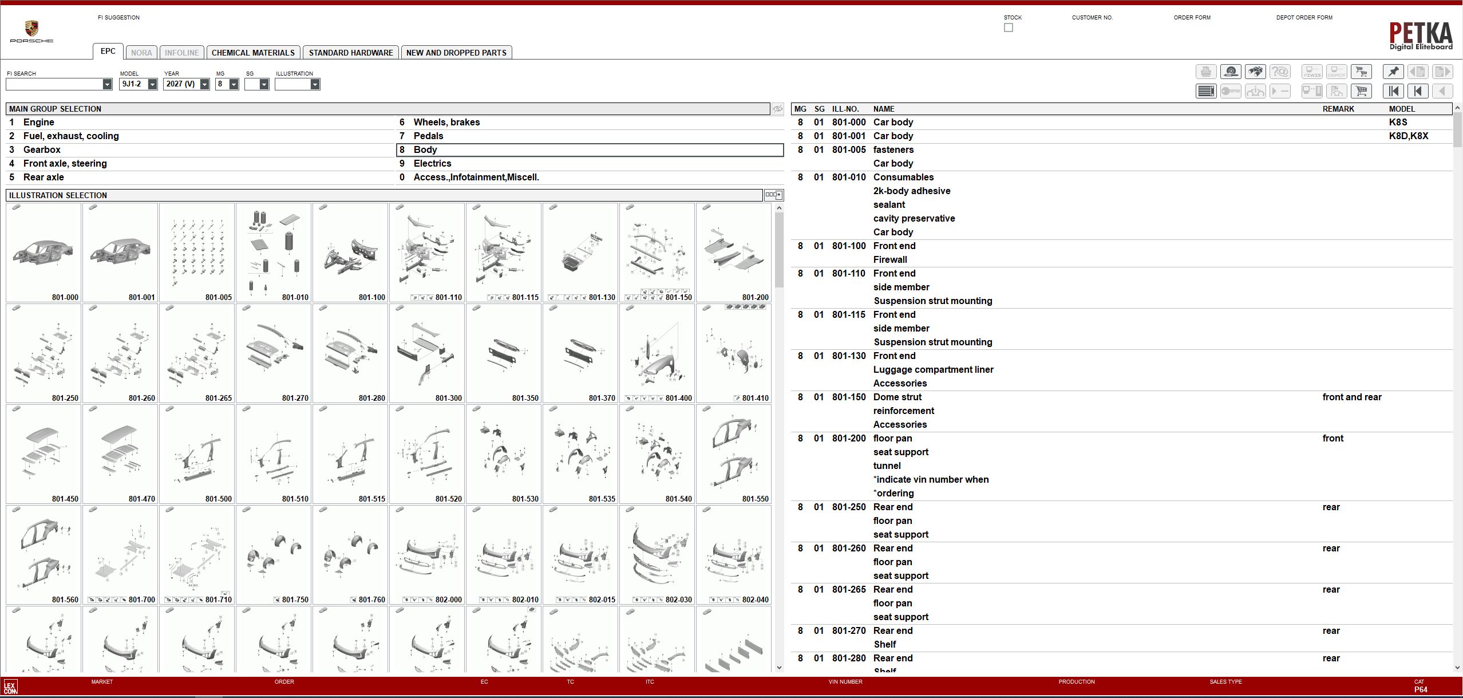The image size is (1463, 698).
Task: Switch to the CHEMICAL MATERIALS tab
Action: (x=254, y=52)
